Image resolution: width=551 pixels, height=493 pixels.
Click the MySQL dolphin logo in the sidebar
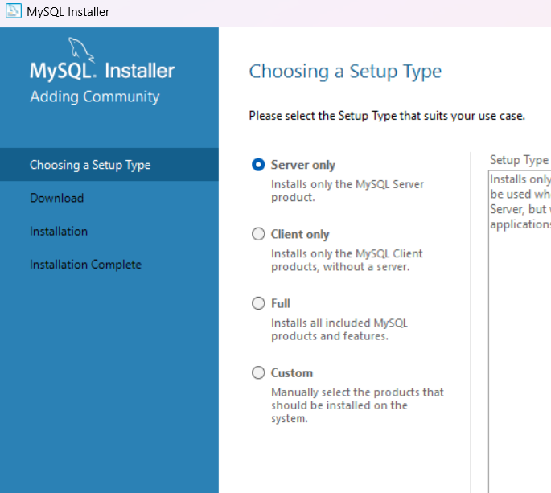pyautogui.click(x=80, y=50)
